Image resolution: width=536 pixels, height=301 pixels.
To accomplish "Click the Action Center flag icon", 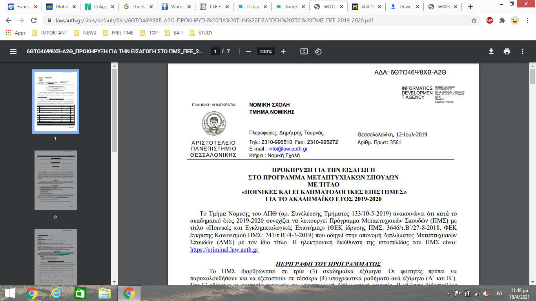I will [x=458, y=293].
